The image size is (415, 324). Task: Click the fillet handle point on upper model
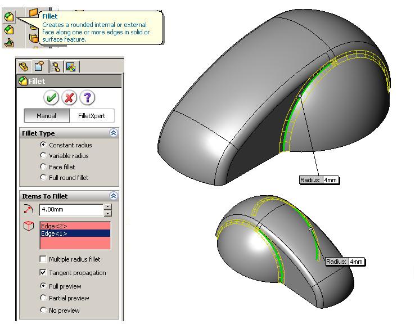300,96
